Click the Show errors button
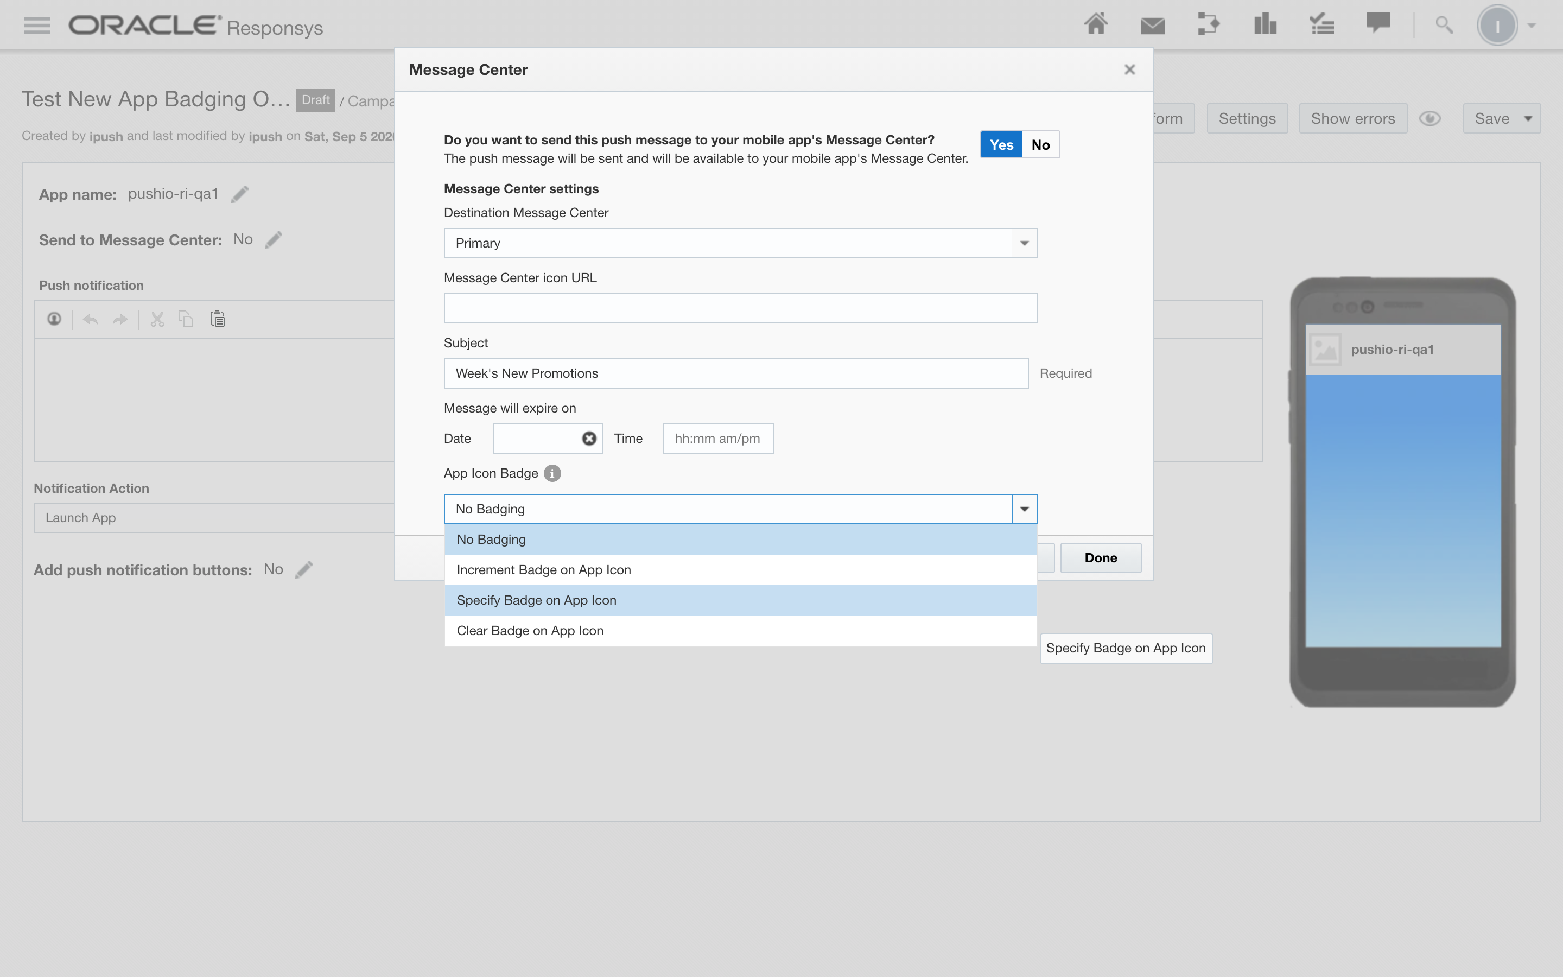 (x=1352, y=118)
